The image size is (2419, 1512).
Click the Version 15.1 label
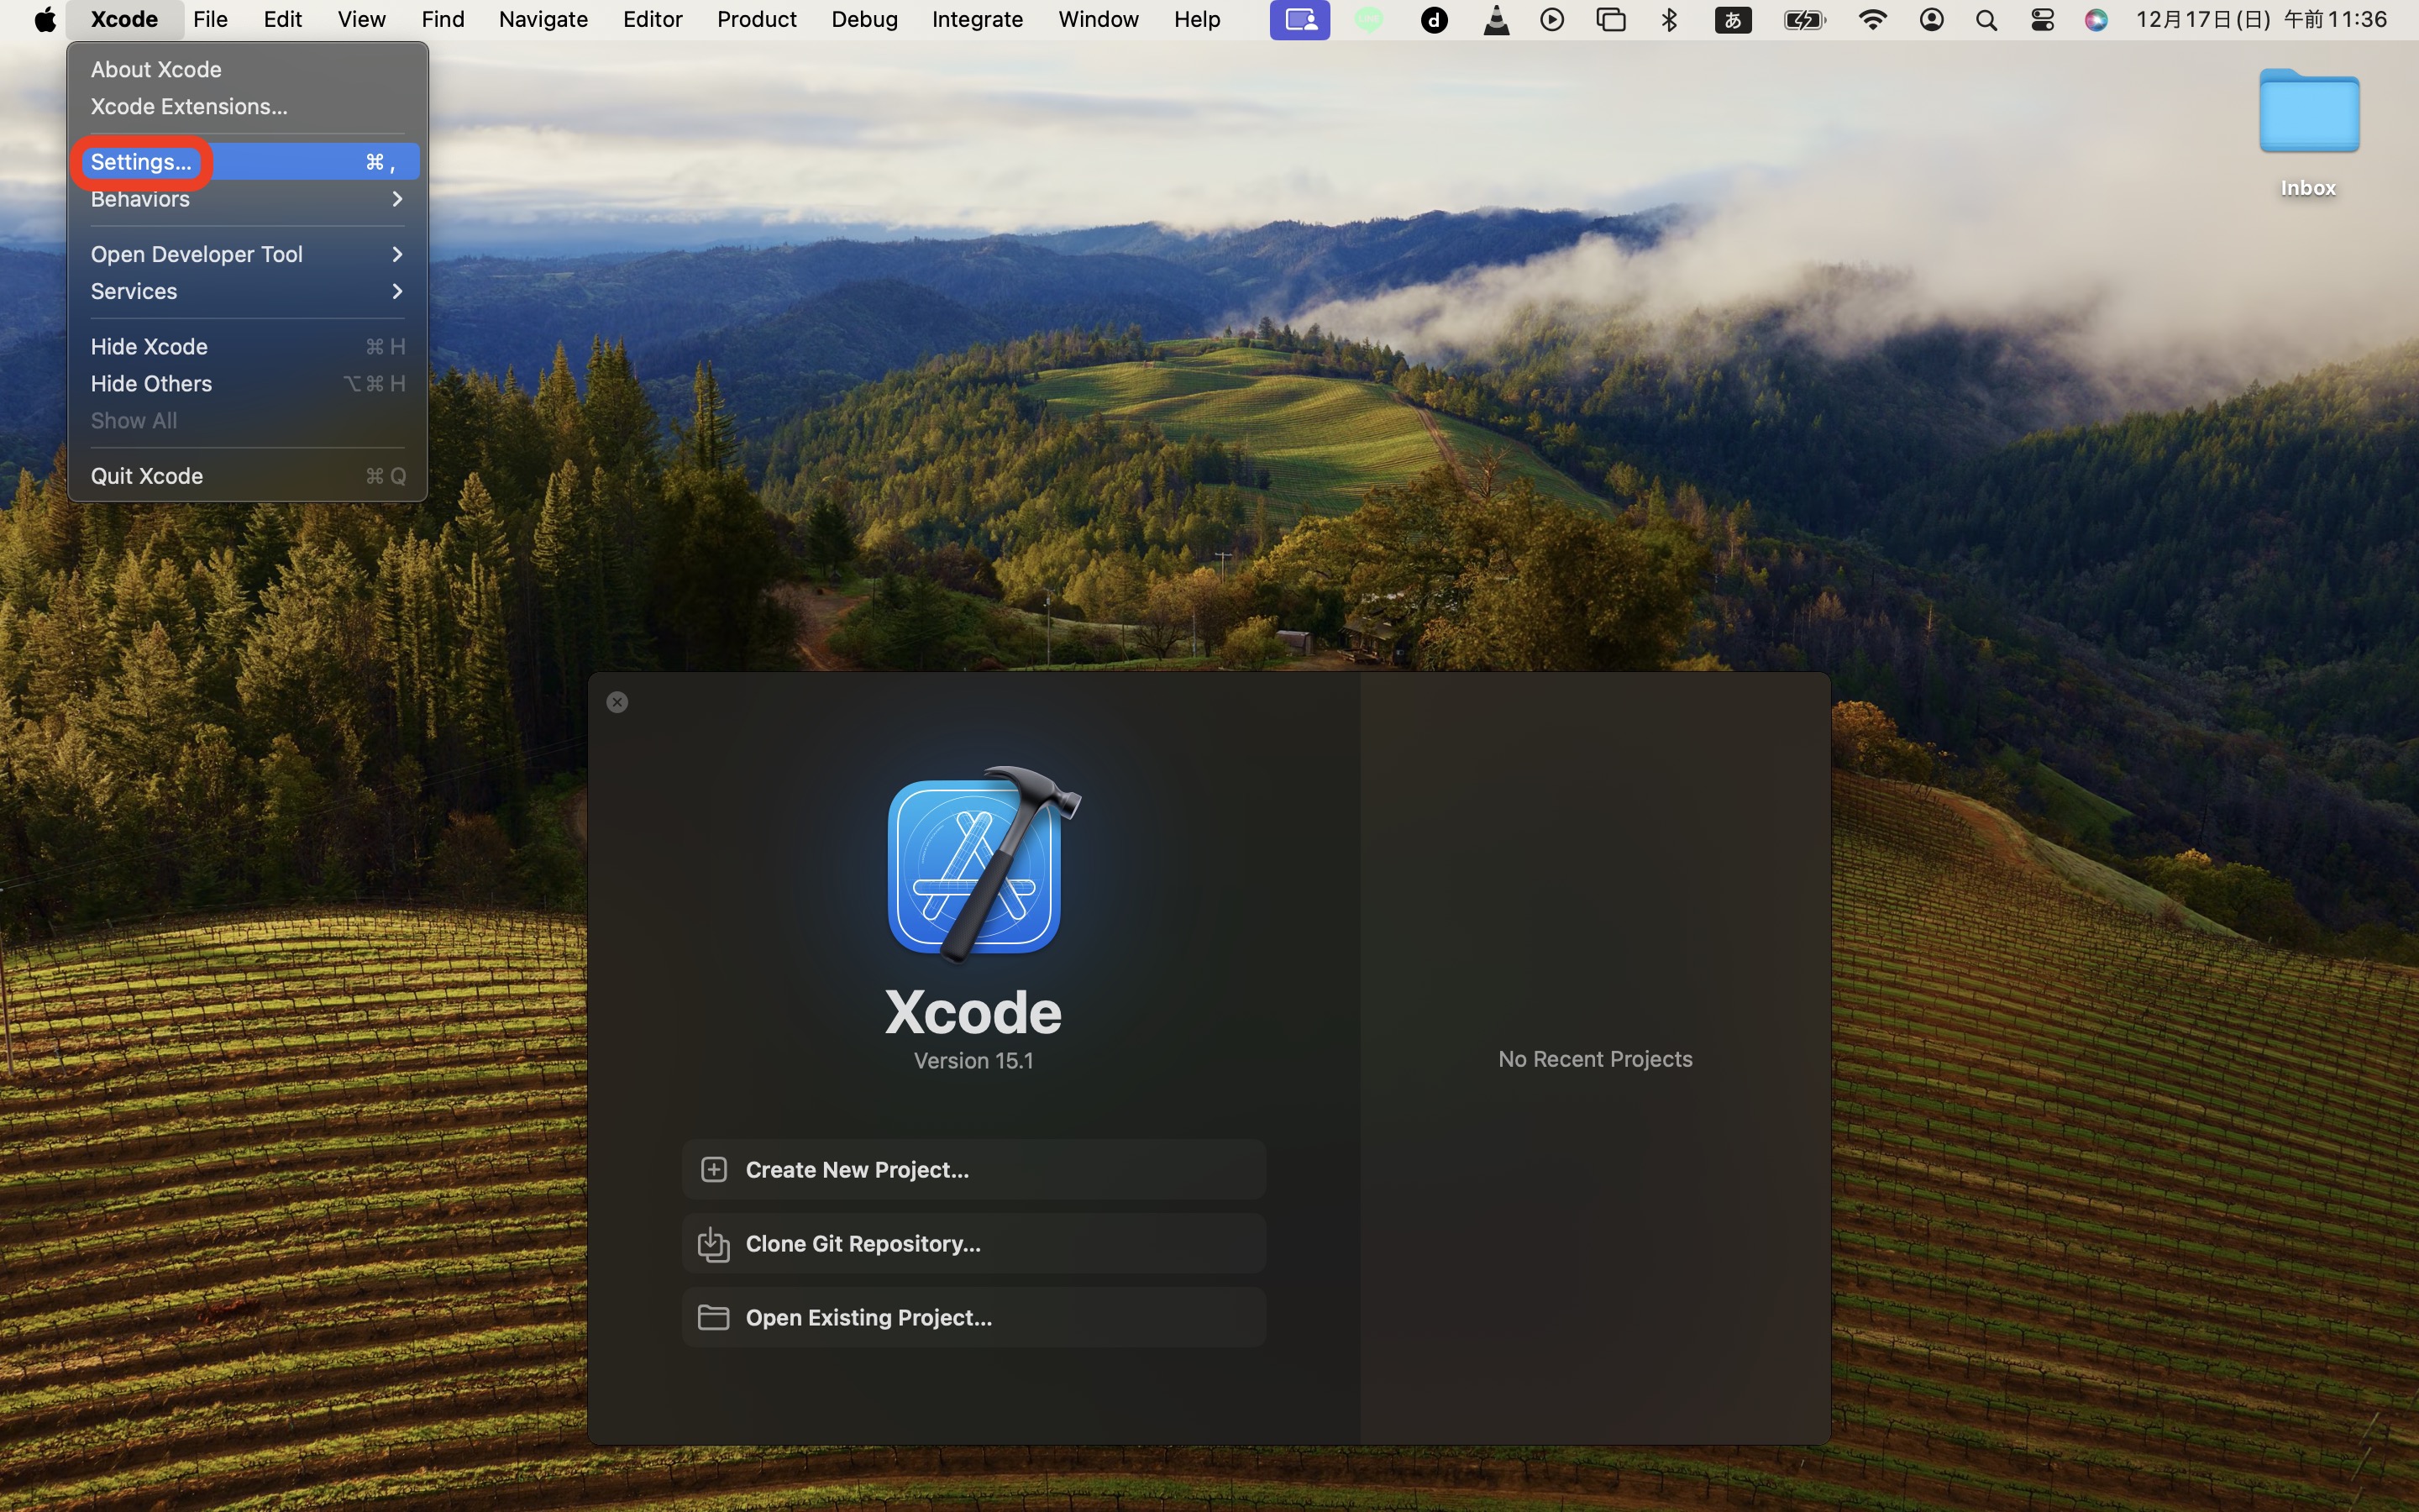click(x=973, y=1060)
